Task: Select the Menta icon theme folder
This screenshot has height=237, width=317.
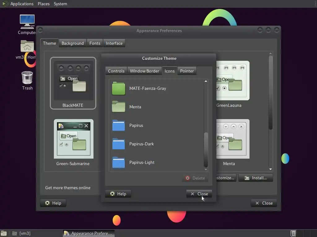Action: [119, 106]
